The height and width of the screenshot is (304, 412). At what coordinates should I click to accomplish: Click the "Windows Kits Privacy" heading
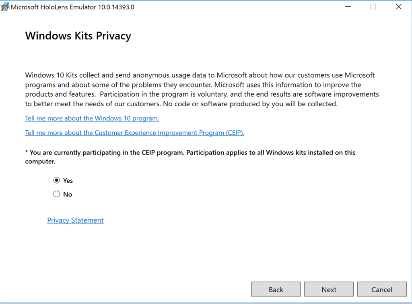(78, 36)
